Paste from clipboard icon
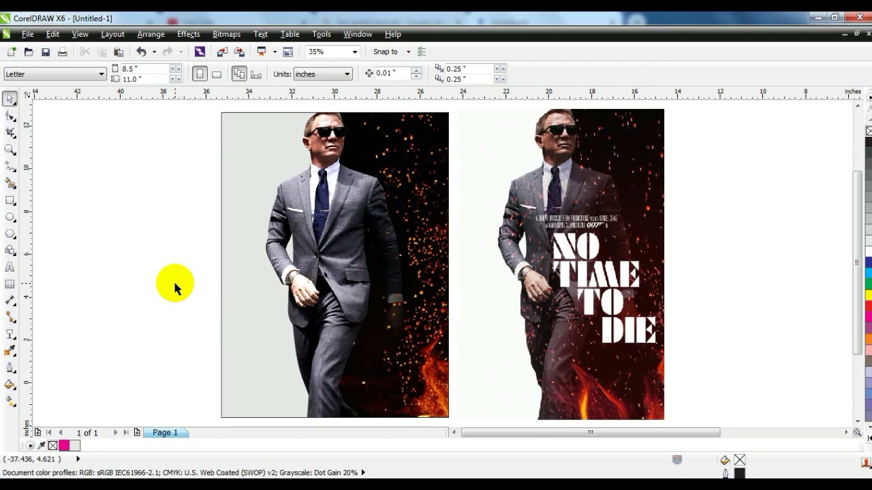The height and width of the screenshot is (490, 872). point(119,52)
